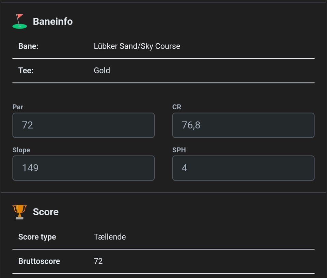Screen dimensions: 327x278
Task: Click the Bruttoscore row label
Action: point(39,261)
